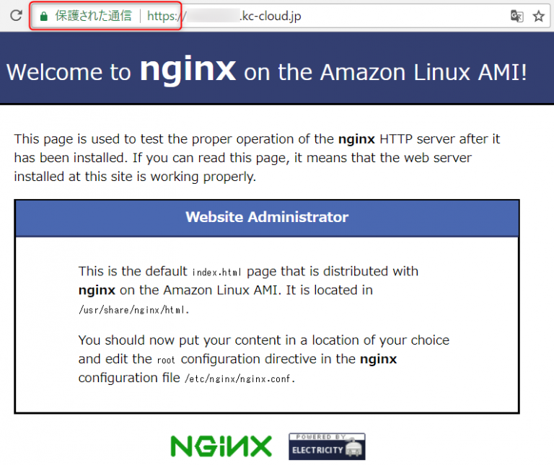Viewport: 554px width, 465px height.
Task: Open the Google Translate page icon
Action: click(517, 16)
